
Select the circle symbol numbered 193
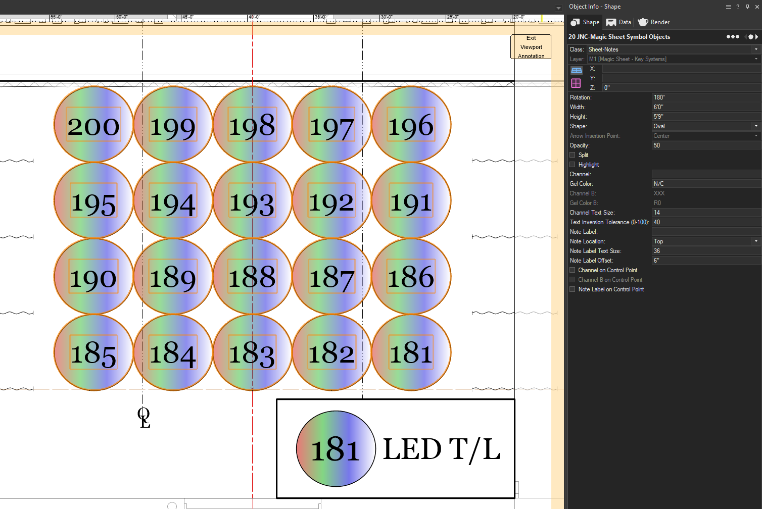coord(252,201)
